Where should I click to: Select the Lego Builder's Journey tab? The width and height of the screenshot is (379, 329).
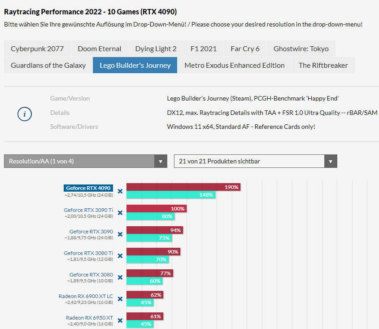(135, 66)
